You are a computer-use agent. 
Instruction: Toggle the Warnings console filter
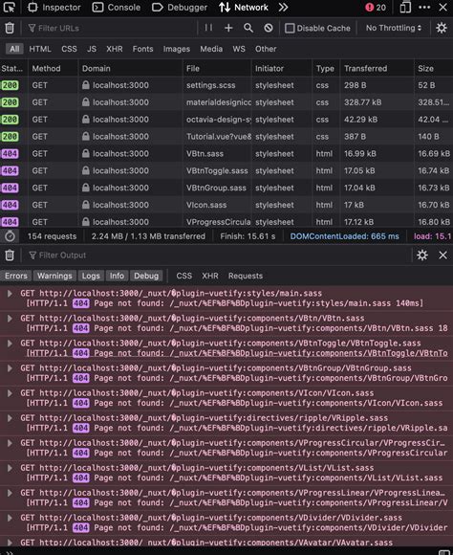[x=54, y=276]
